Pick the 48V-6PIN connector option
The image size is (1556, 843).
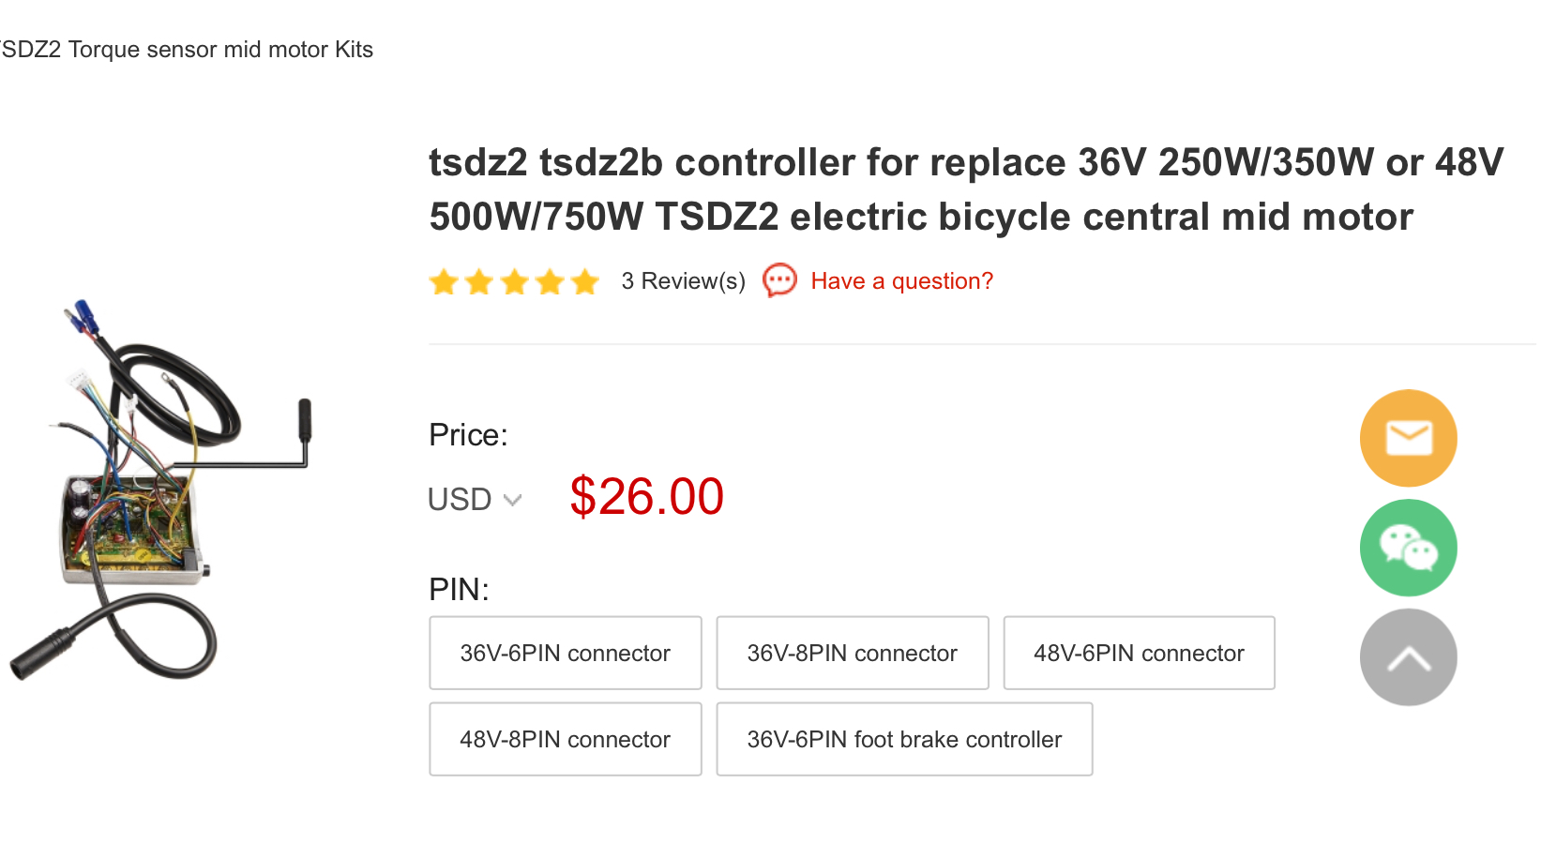click(x=1139, y=653)
